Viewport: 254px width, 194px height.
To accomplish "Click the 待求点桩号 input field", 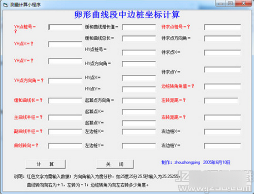I will [x=223, y=27].
